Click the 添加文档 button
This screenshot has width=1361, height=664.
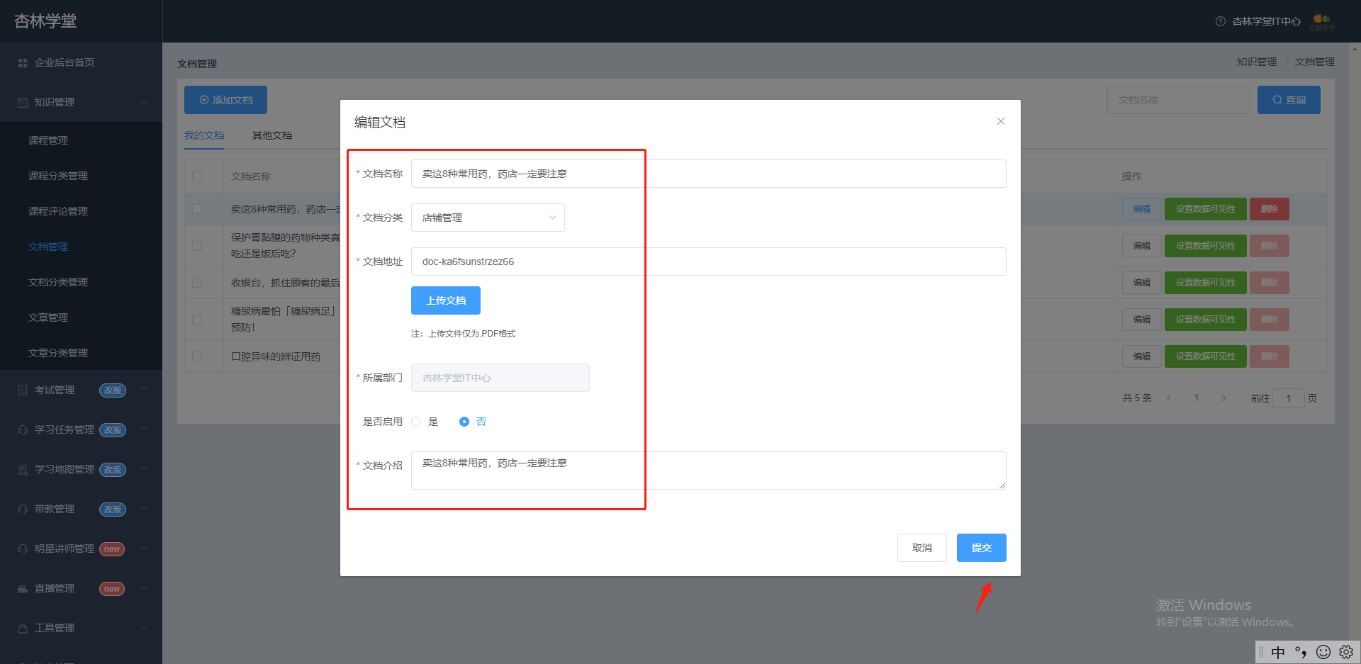click(225, 100)
